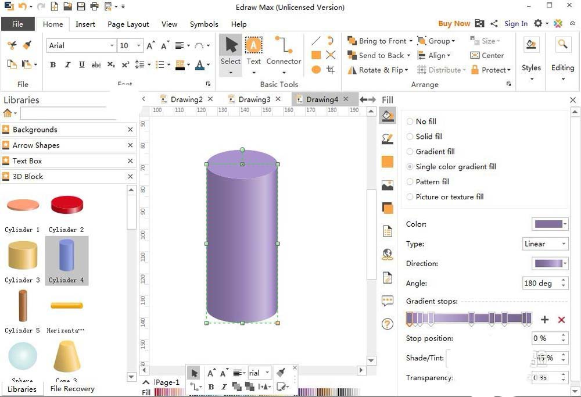Click the Bold formatting icon in ribbon
The image size is (581, 397).
(x=53, y=65)
